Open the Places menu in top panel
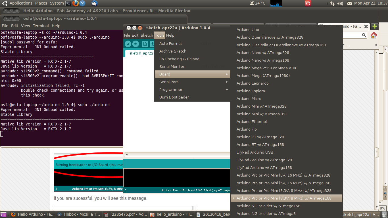388x218 pixels. tap(41, 3)
